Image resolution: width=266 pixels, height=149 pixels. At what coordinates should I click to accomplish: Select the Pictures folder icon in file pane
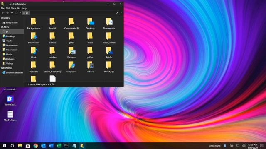pyautogui.click(x=72, y=50)
